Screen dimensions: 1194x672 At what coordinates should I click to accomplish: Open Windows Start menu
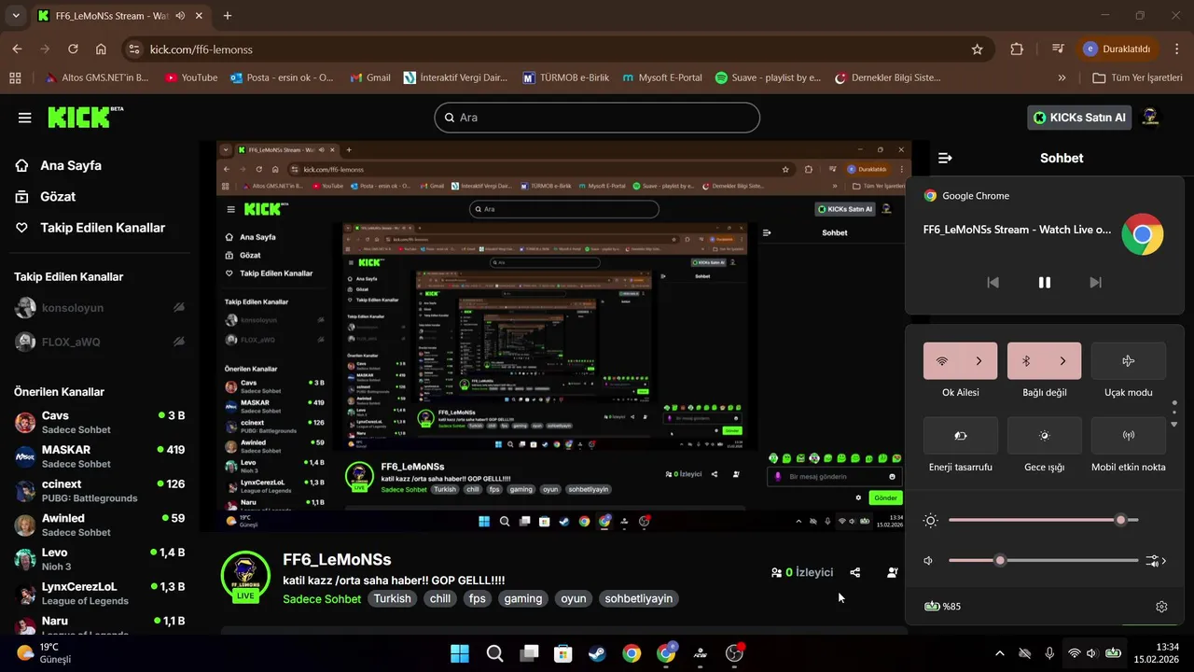460,653
